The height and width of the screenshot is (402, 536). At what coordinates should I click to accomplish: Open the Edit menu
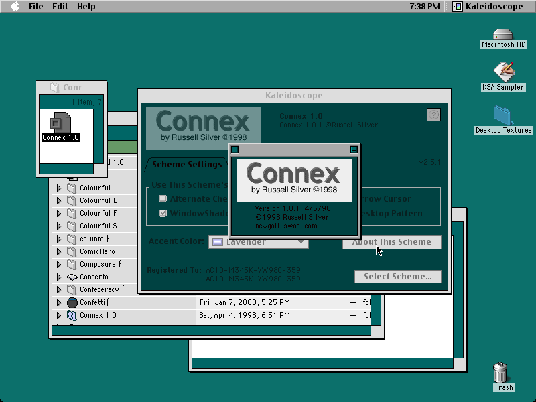click(60, 6)
